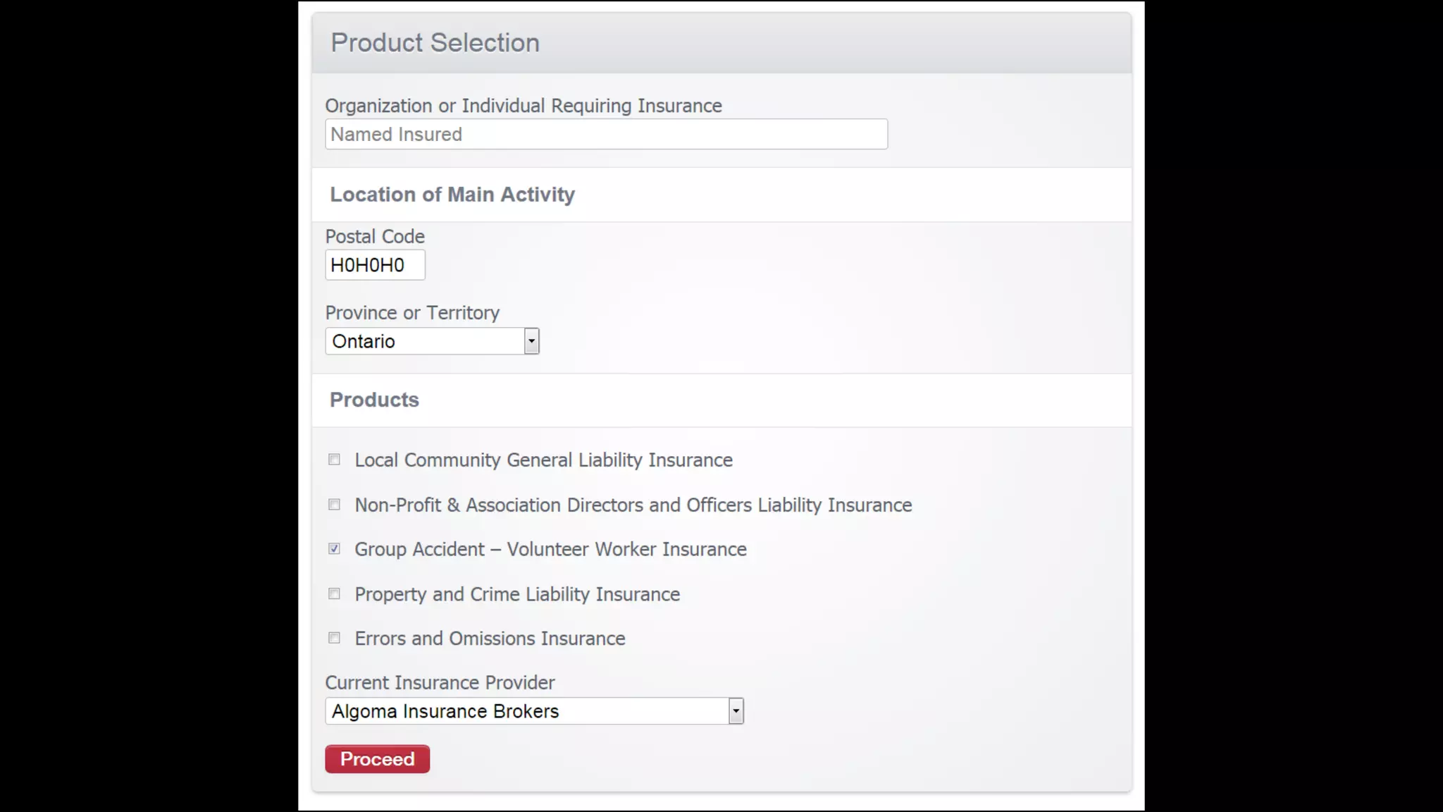Select Errors and Omissions Insurance checkbox

tap(334, 638)
